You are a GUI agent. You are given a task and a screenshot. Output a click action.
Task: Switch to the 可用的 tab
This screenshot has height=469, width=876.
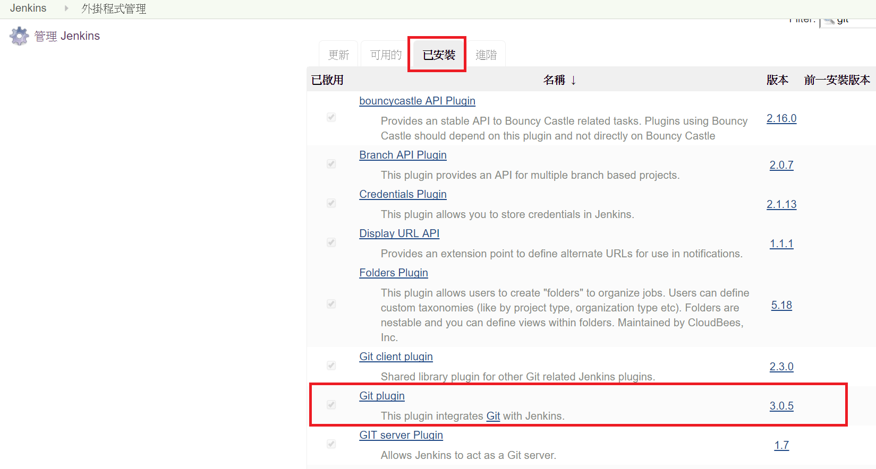point(386,55)
